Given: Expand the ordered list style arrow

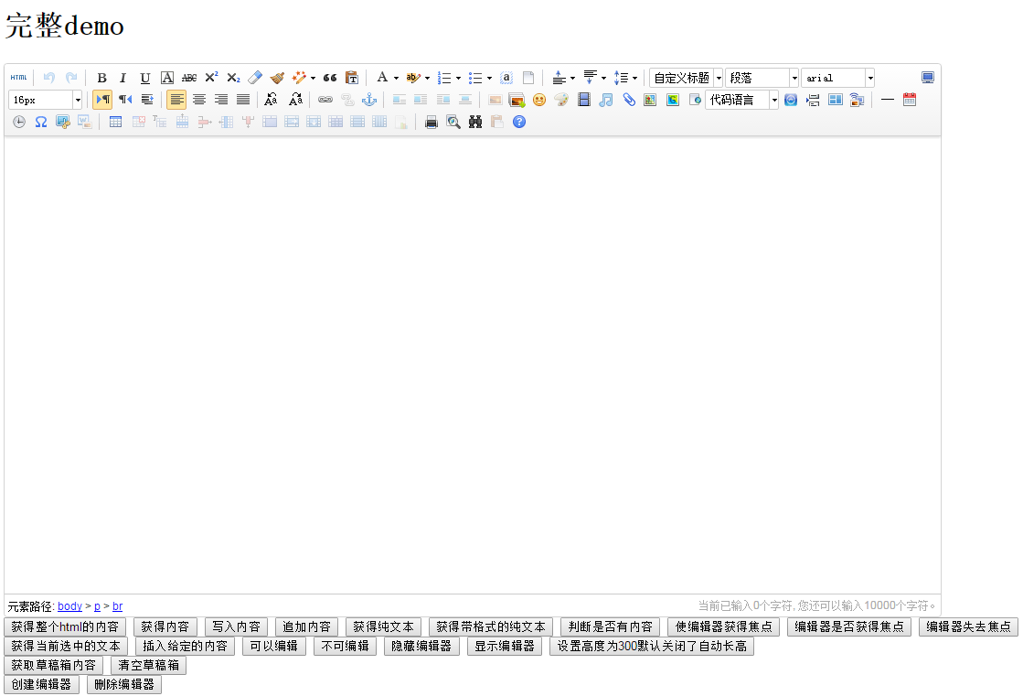Looking at the screenshot, I should point(459,79).
